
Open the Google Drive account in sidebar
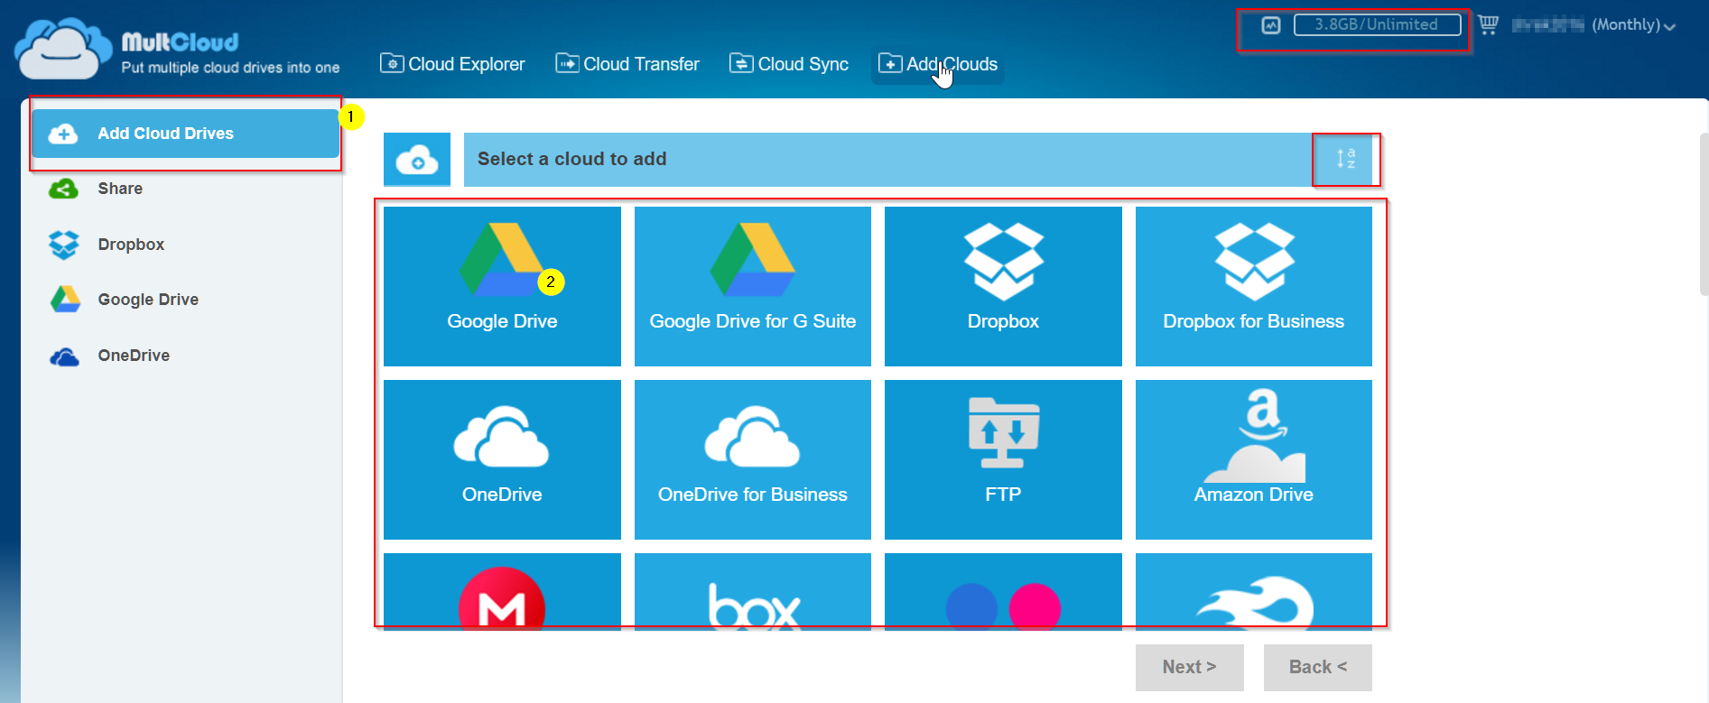pos(148,300)
